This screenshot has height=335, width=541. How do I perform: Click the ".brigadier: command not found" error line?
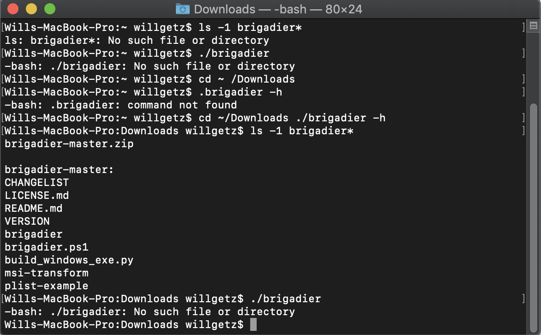(121, 105)
